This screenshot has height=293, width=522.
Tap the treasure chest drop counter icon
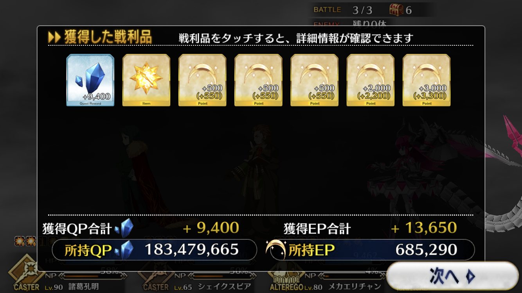point(396,10)
